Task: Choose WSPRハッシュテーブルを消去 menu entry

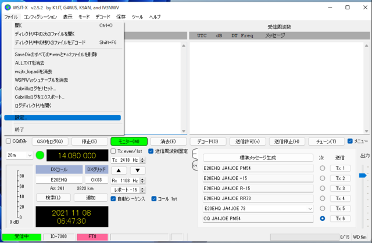Action: tap(62, 80)
